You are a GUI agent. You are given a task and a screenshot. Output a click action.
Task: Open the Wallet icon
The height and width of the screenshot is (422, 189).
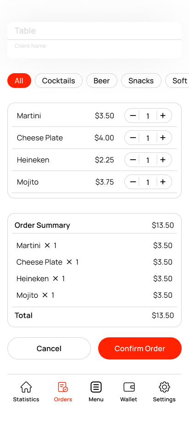129,387
